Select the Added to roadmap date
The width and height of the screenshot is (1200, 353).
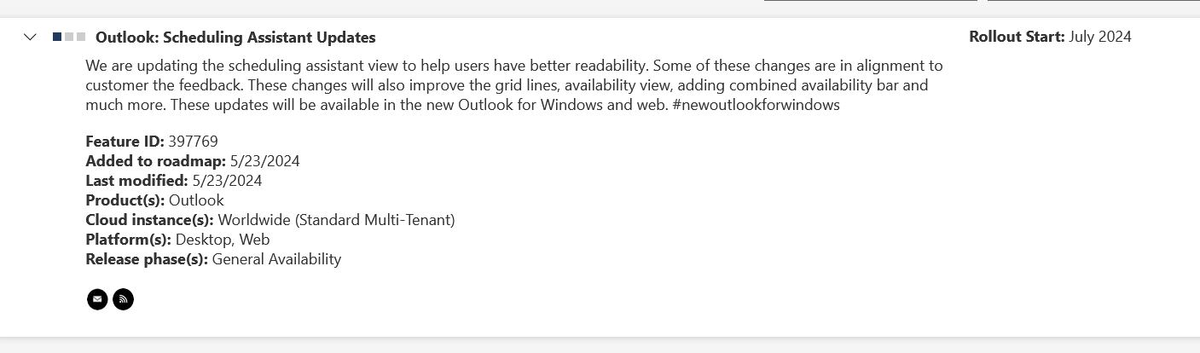265,161
